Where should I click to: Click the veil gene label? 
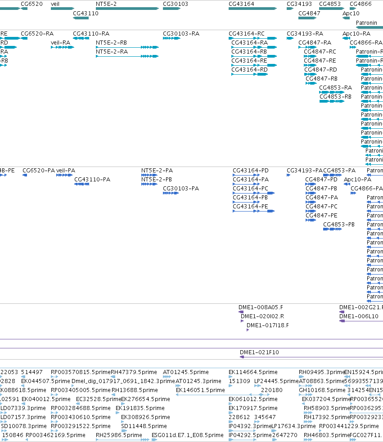(55, 4)
